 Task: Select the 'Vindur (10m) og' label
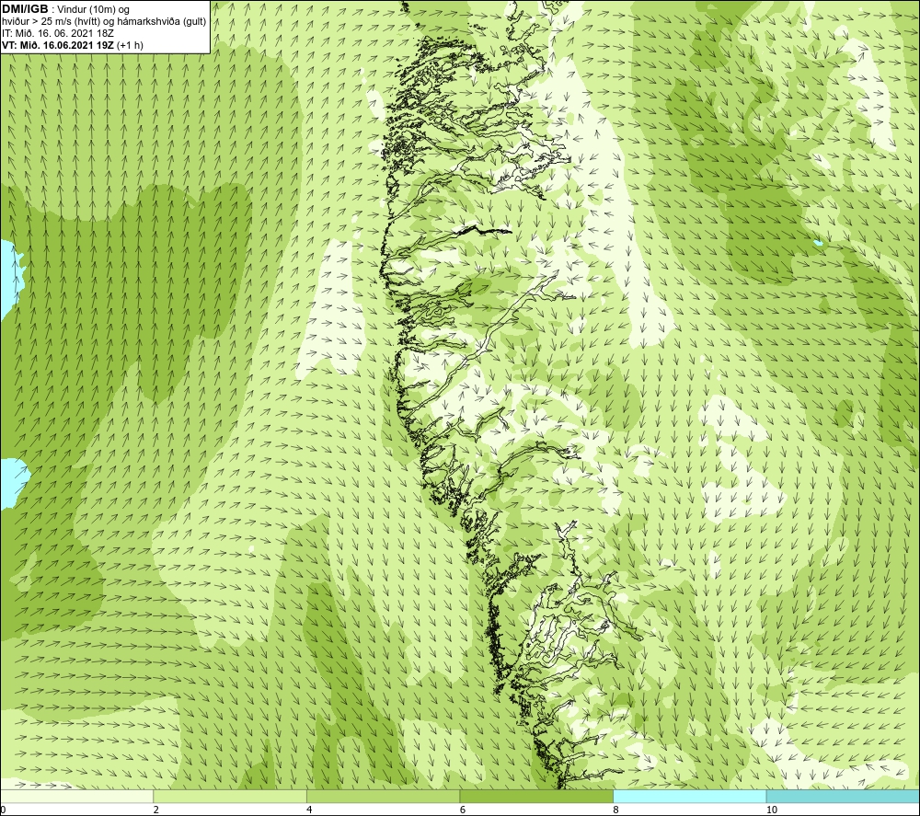tap(95, 10)
